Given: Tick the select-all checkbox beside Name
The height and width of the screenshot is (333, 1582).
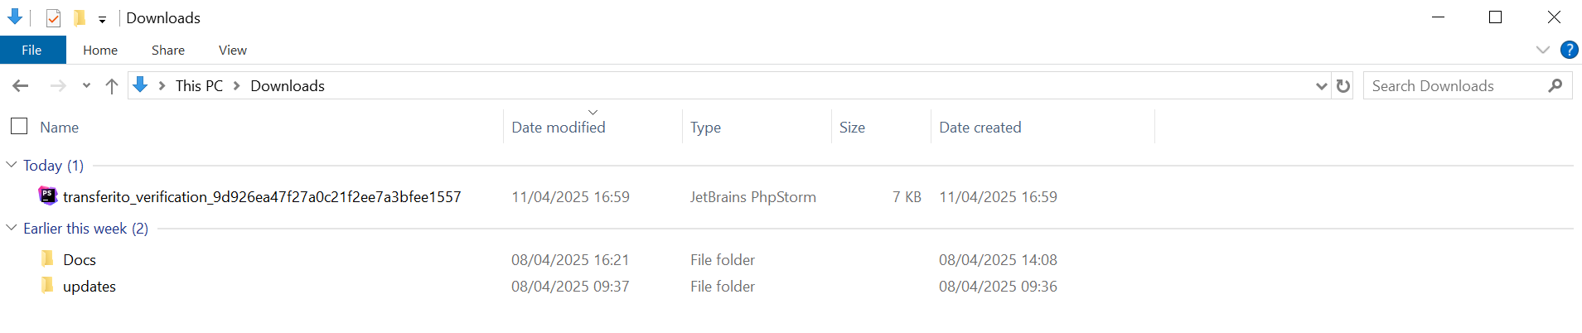Looking at the screenshot, I should pos(19,126).
